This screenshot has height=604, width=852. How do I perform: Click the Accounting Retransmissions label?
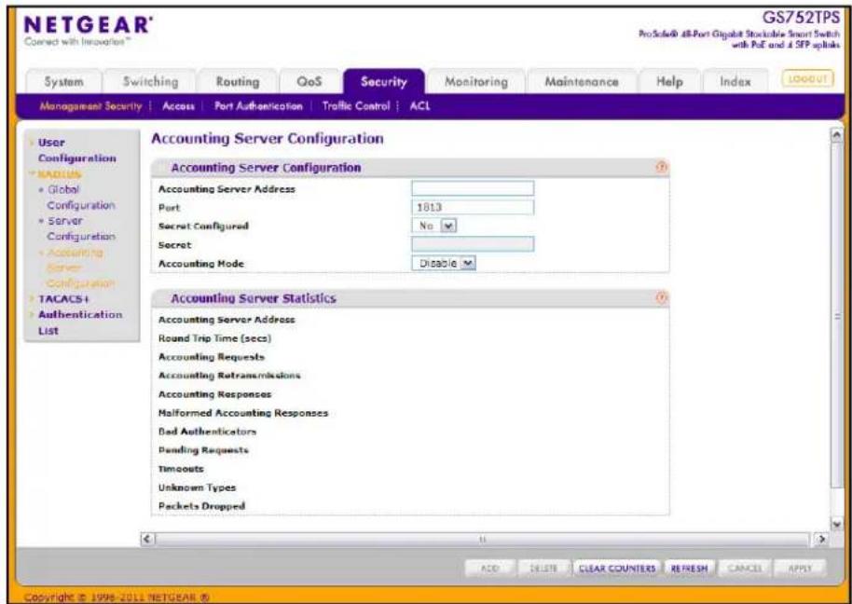(228, 376)
